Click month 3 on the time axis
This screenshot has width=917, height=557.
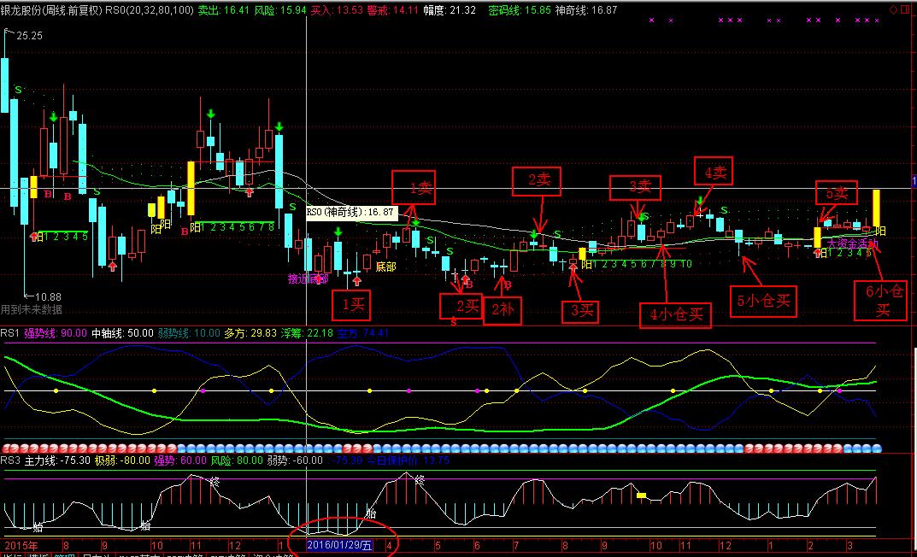click(x=849, y=546)
